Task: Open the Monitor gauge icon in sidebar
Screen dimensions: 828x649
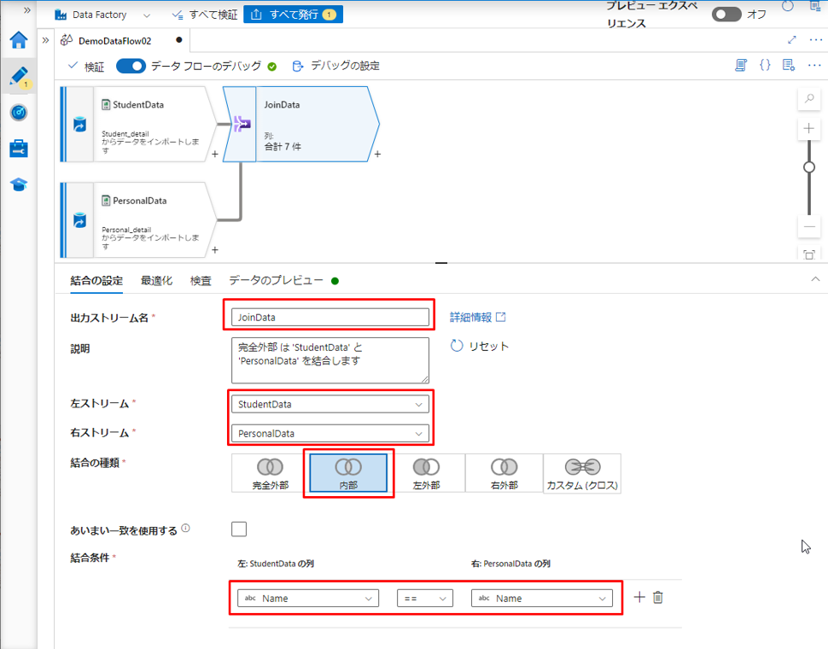Action: coord(19,113)
